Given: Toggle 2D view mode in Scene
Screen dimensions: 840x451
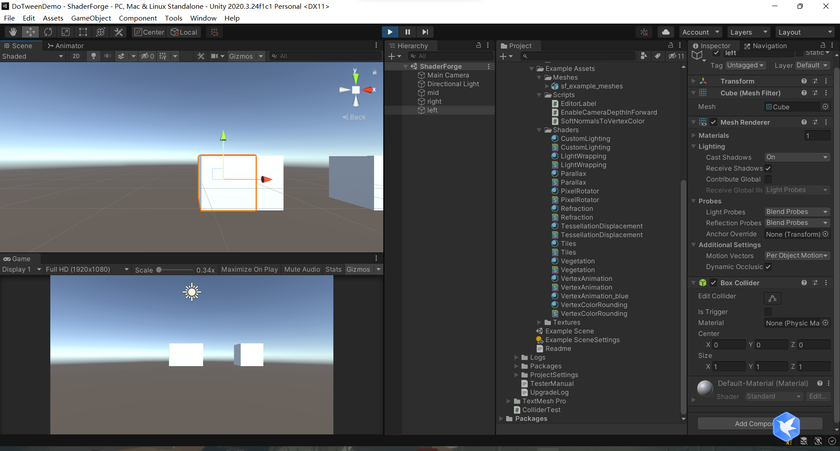Looking at the screenshot, I should click(x=76, y=56).
